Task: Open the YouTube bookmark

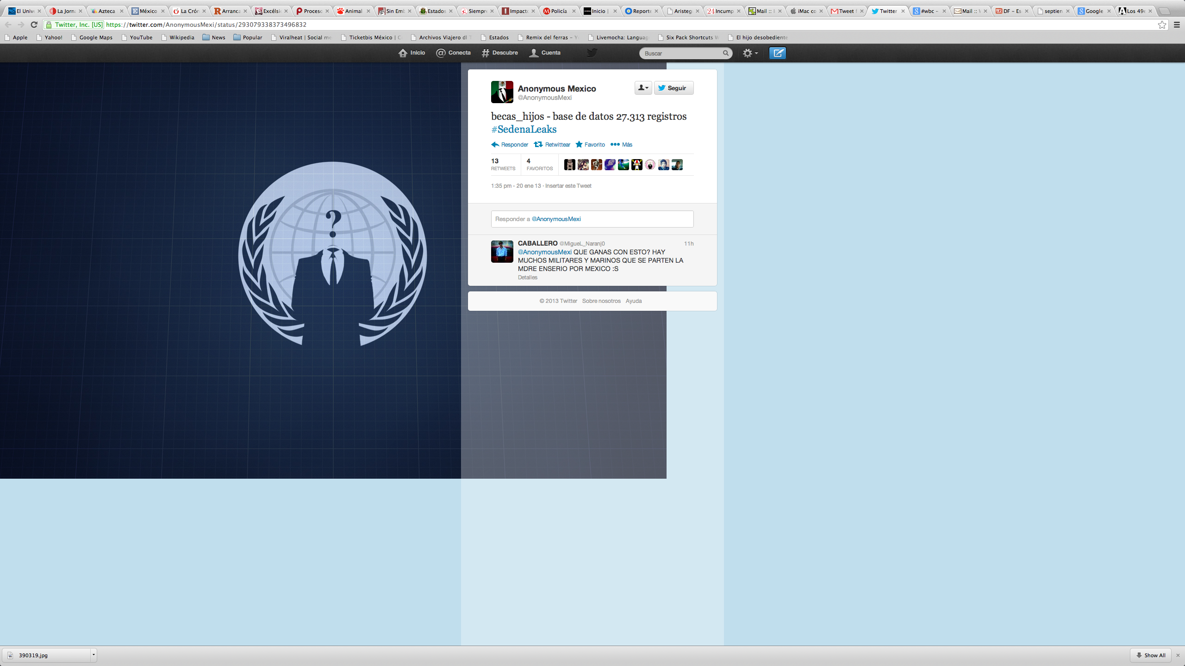Action: (x=137, y=37)
